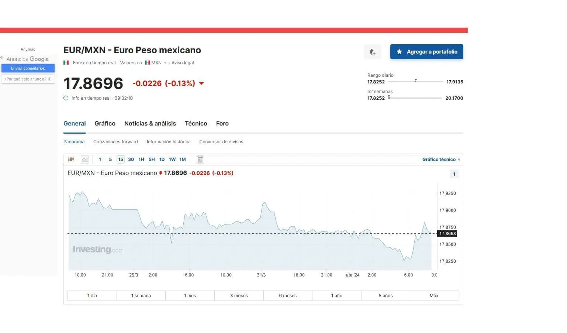Click the Mexican flag next to Forex
Image resolution: width=567 pixels, height=333 pixels.
point(66,63)
